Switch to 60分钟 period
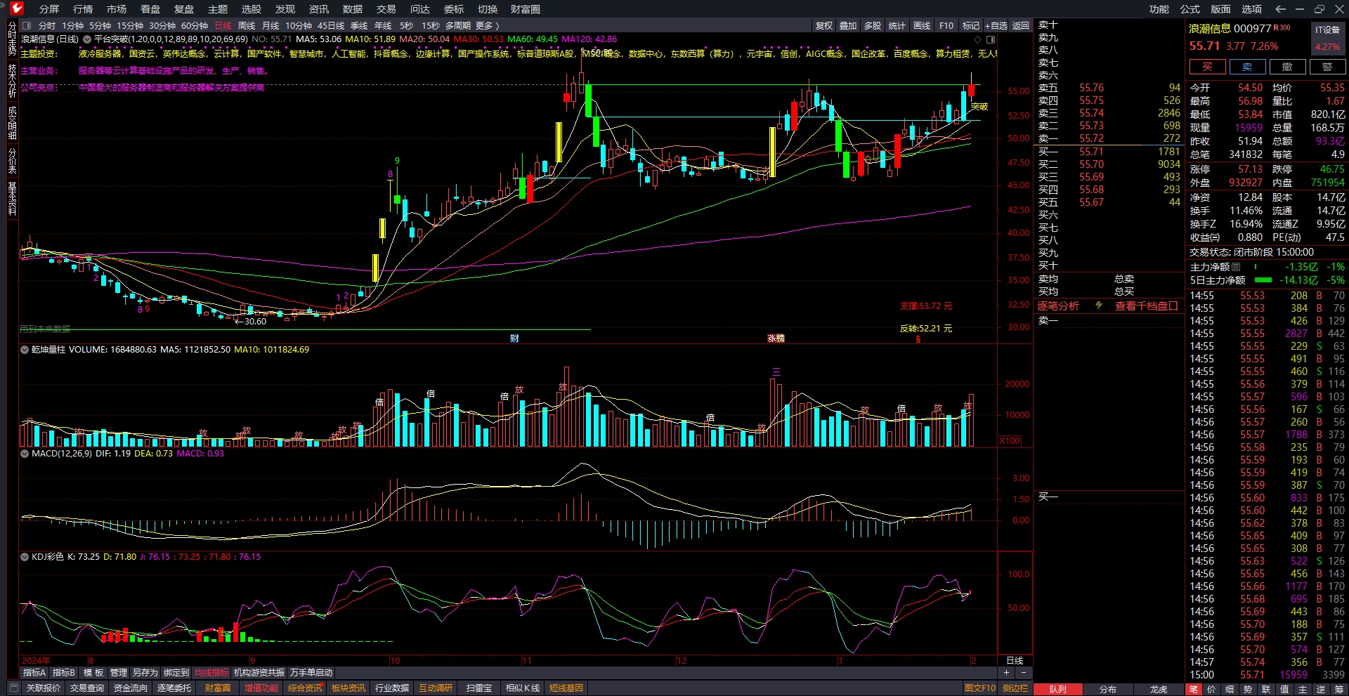Image resolution: width=1349 pixels, height=696 pixels. point(195,25)
